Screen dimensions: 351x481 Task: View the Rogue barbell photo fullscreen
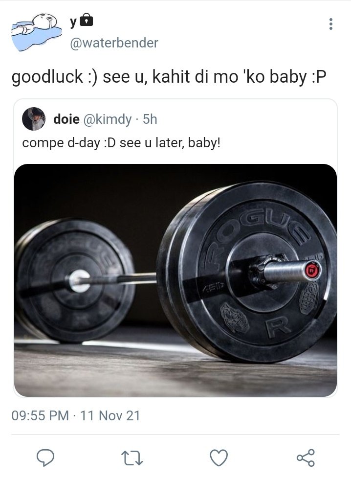tap(175, 280)
